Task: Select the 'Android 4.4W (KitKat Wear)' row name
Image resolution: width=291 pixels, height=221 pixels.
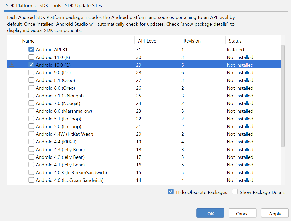Action: (x=65, y=134)
